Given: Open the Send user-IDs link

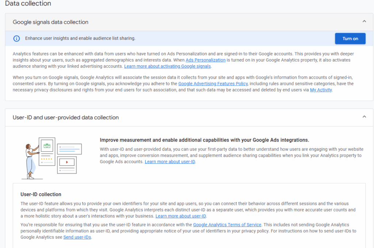Looking at the screenshot, I should [77, 237].
